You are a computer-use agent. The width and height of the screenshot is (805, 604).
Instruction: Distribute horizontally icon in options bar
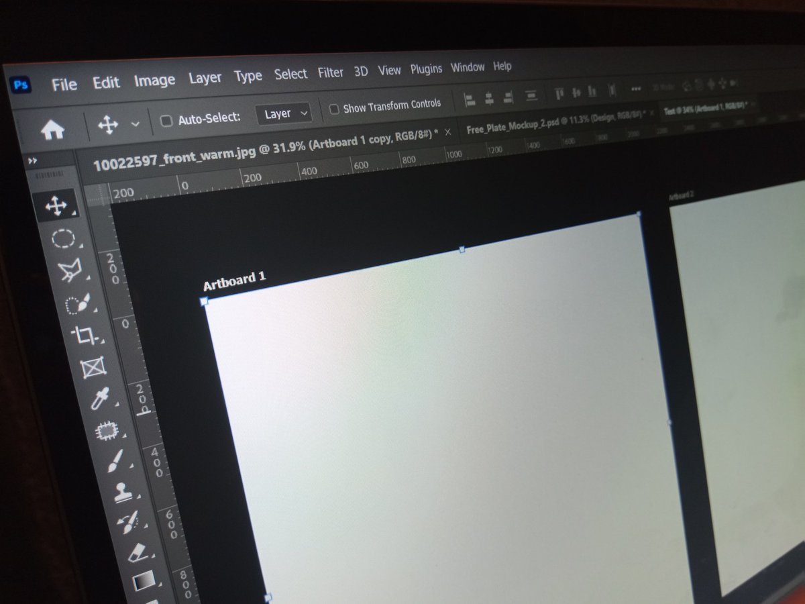612,89
